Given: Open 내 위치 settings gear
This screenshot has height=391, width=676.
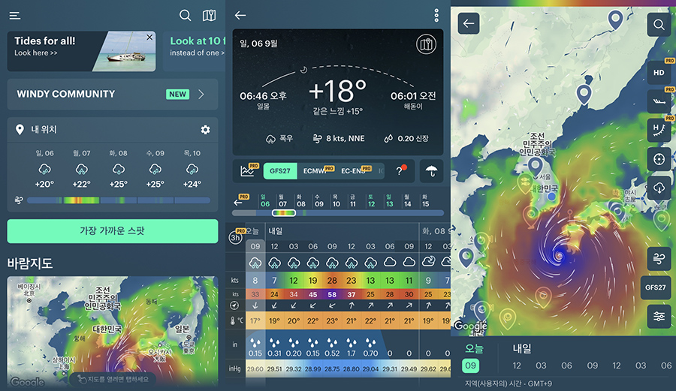Looking at the screenshot, I should [x=206, y=130].
